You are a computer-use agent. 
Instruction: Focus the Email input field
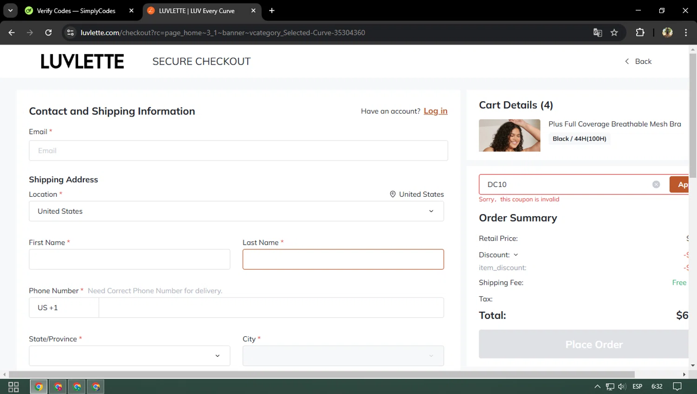click(x=238, y=151)
